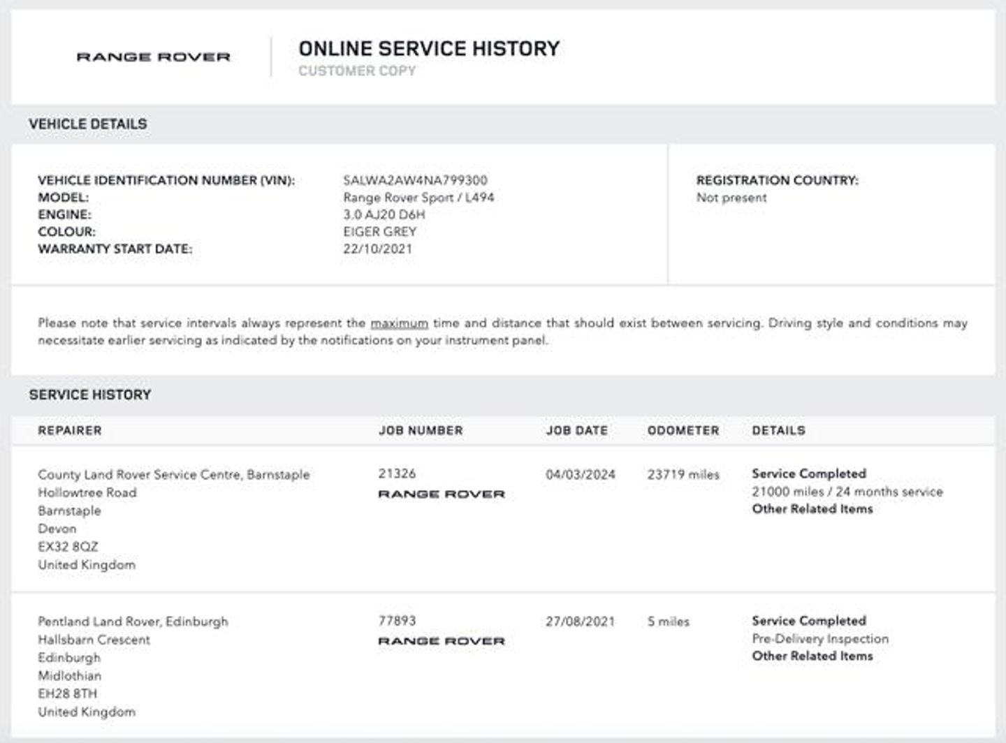Click Range Rover logo beside job 77893
Image resolution: width=1006 pixels, height=743 pixels.
[x=441, y=641]
